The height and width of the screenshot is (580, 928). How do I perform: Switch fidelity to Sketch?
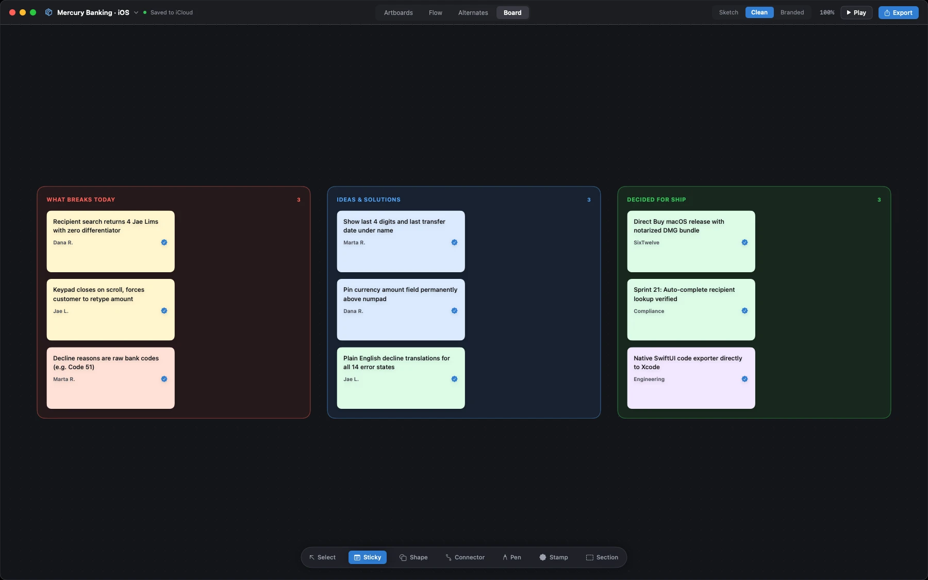pyautogui.click(x=728, y=12)
